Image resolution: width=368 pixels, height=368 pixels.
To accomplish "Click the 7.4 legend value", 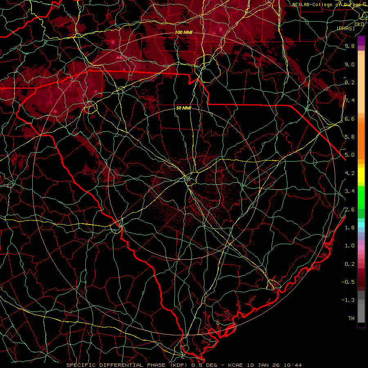I will coord(350,101).
